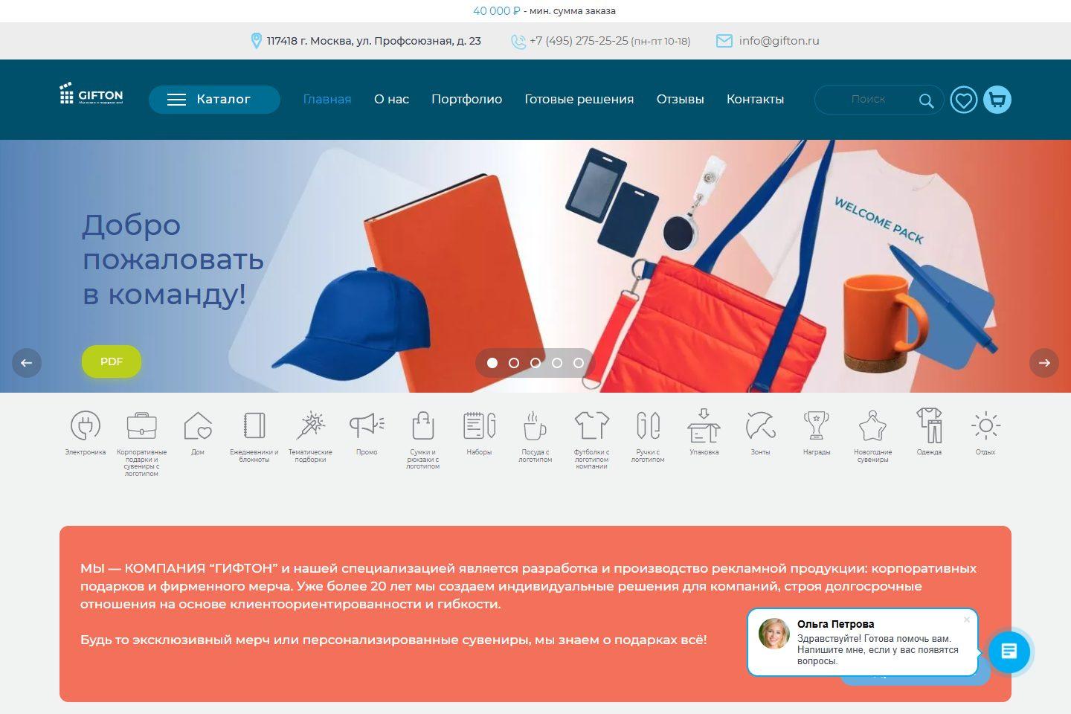
Task: Click the search magnifier icon
Action: [x=926, y=100]
